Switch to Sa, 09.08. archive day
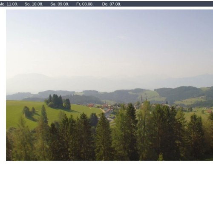Screen dimensions: 213x213 pos(60,4)
